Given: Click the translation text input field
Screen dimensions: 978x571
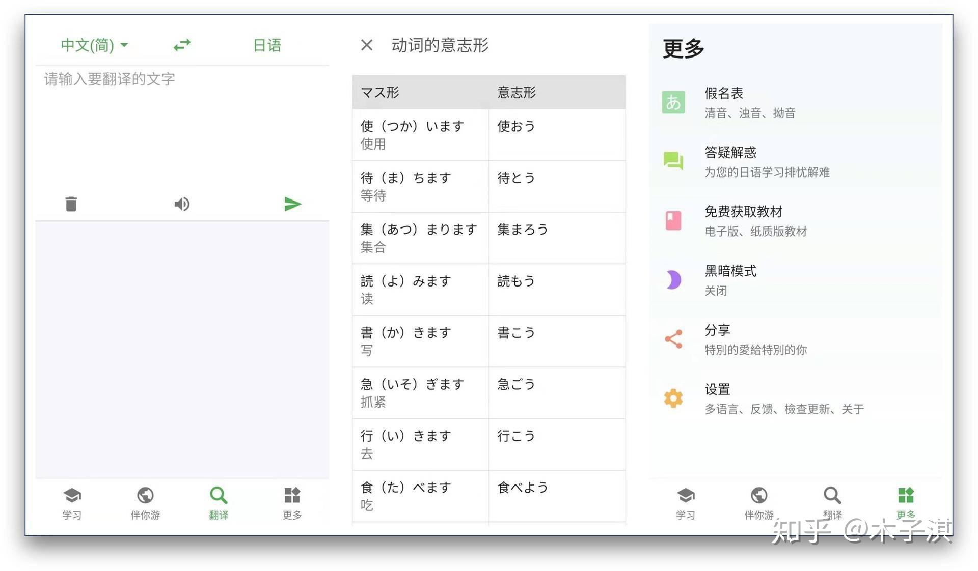Looking at the screenshot, I should 182,127.
